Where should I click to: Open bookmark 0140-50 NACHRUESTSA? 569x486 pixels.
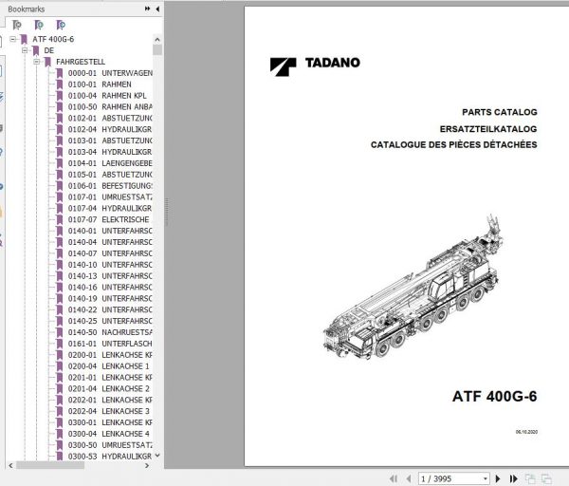tap(110, 332)
